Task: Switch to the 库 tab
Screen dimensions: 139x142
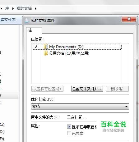Action: (34, 30)
